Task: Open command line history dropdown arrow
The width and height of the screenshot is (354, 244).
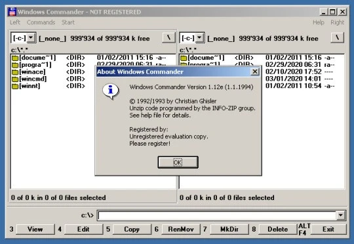Action: point(341,215)
